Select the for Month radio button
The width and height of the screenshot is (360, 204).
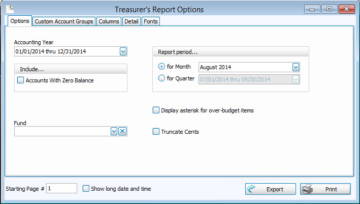(162, 67)
